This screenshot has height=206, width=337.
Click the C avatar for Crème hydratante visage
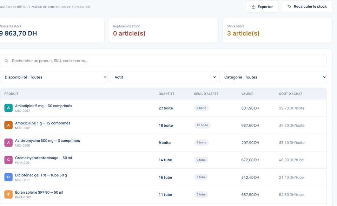point(8,160)
